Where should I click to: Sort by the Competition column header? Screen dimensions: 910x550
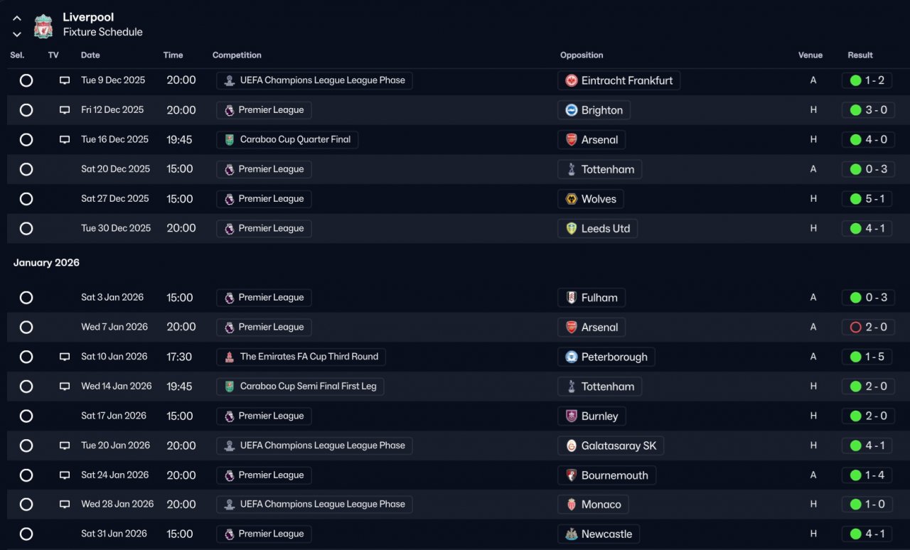pos(237,55)
